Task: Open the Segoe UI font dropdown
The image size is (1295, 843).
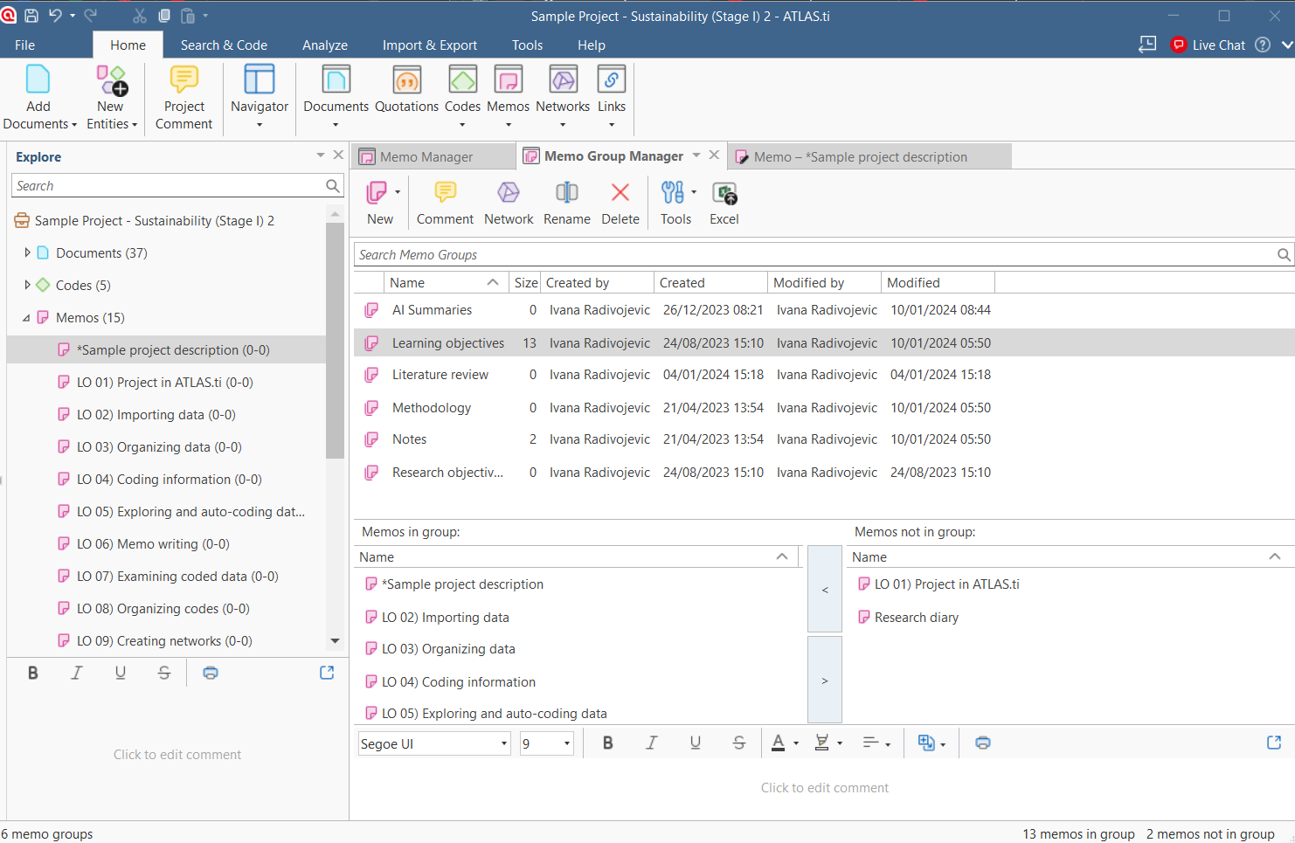Action: [433, 743]
